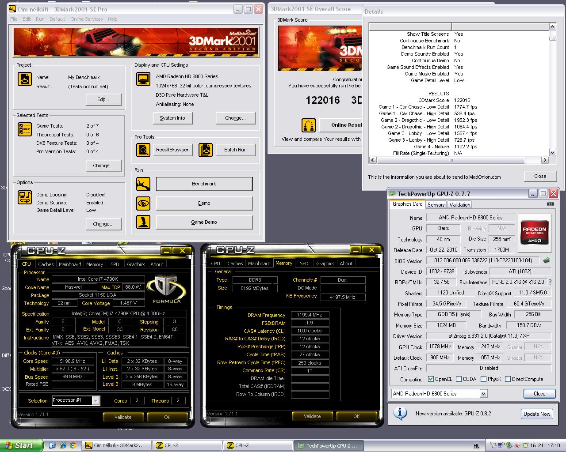Viewport: 566px width, 452px height.
Task: Open the Mainboard tab in left CPU-Z window
Action: (70, 264)
